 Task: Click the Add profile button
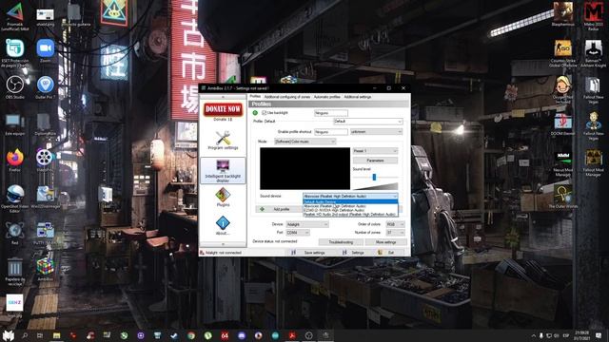tap(279, 209)
